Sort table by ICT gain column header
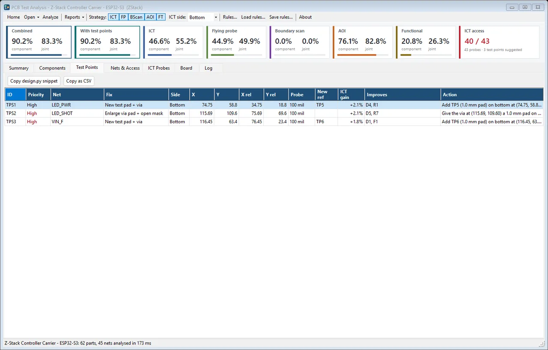 tap(351, 95)
